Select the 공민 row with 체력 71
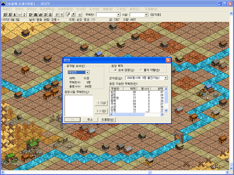The image size is (234, 175). pyautogui.click(x=137, y=95)
